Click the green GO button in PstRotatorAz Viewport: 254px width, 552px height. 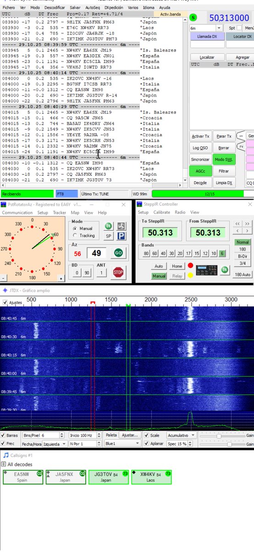[118, 253]
